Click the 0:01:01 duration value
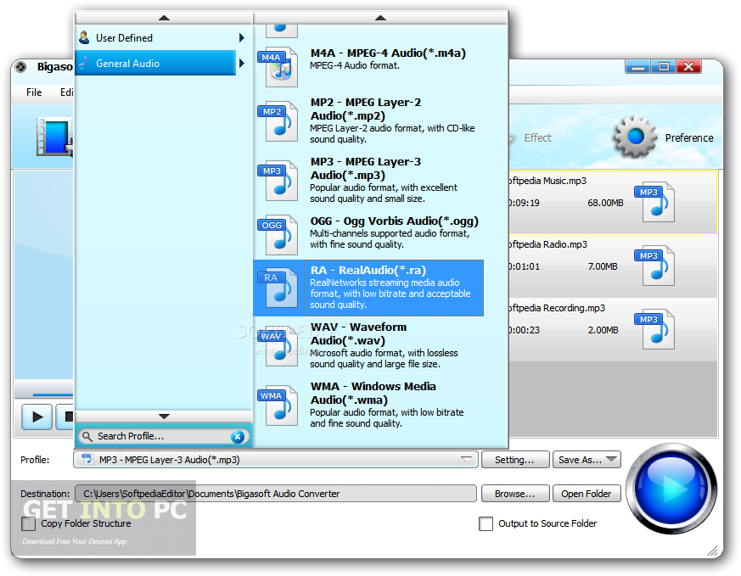 [x=524, y=266]
